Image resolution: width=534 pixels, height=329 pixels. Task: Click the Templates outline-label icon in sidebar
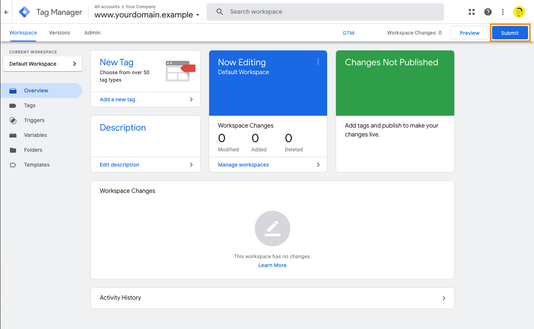pyautogui.click(x=13, y=165)
